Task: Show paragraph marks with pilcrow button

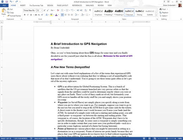Action: coord(90,10)
